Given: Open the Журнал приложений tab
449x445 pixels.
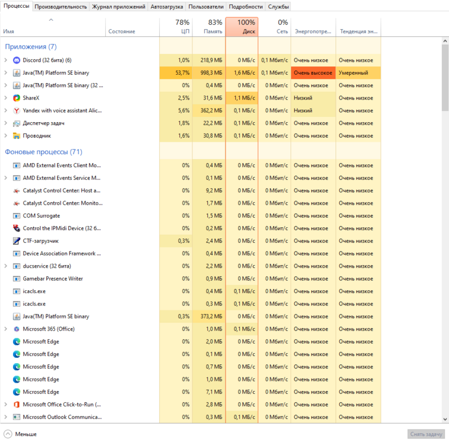Looking at the screenshot, I should (x=119, y=7).
